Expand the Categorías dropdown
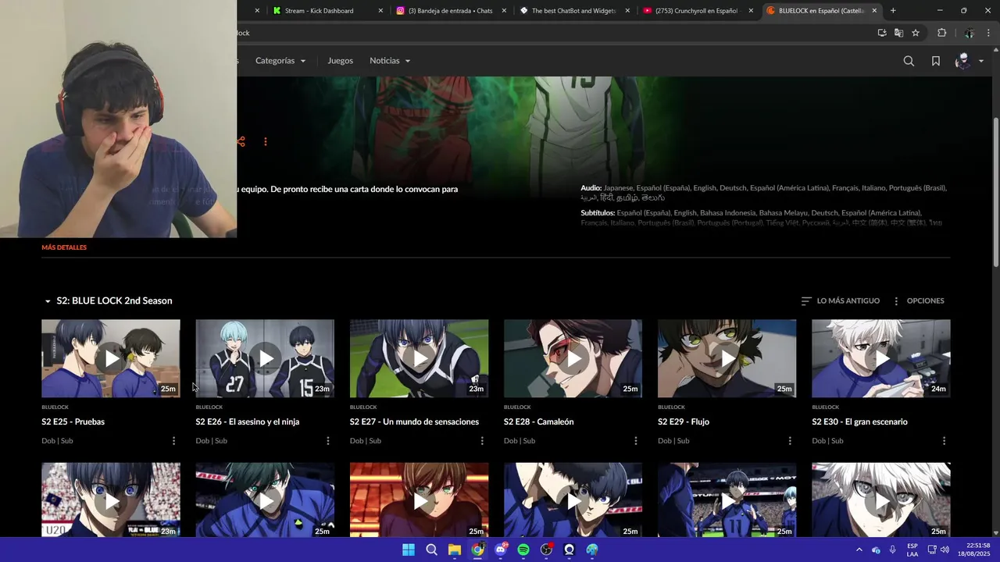This screenshot has height=562, width=1000. 280,61
